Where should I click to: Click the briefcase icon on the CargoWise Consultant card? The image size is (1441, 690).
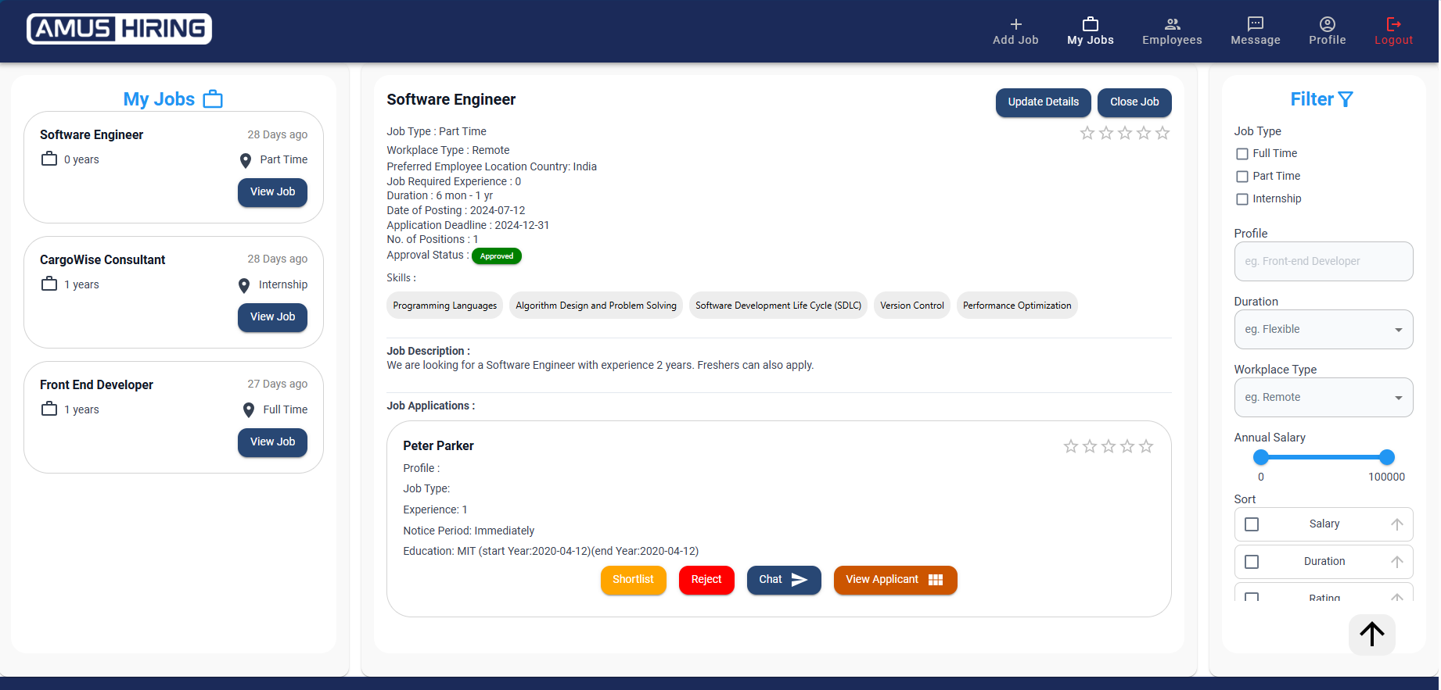tap(49, 284)
